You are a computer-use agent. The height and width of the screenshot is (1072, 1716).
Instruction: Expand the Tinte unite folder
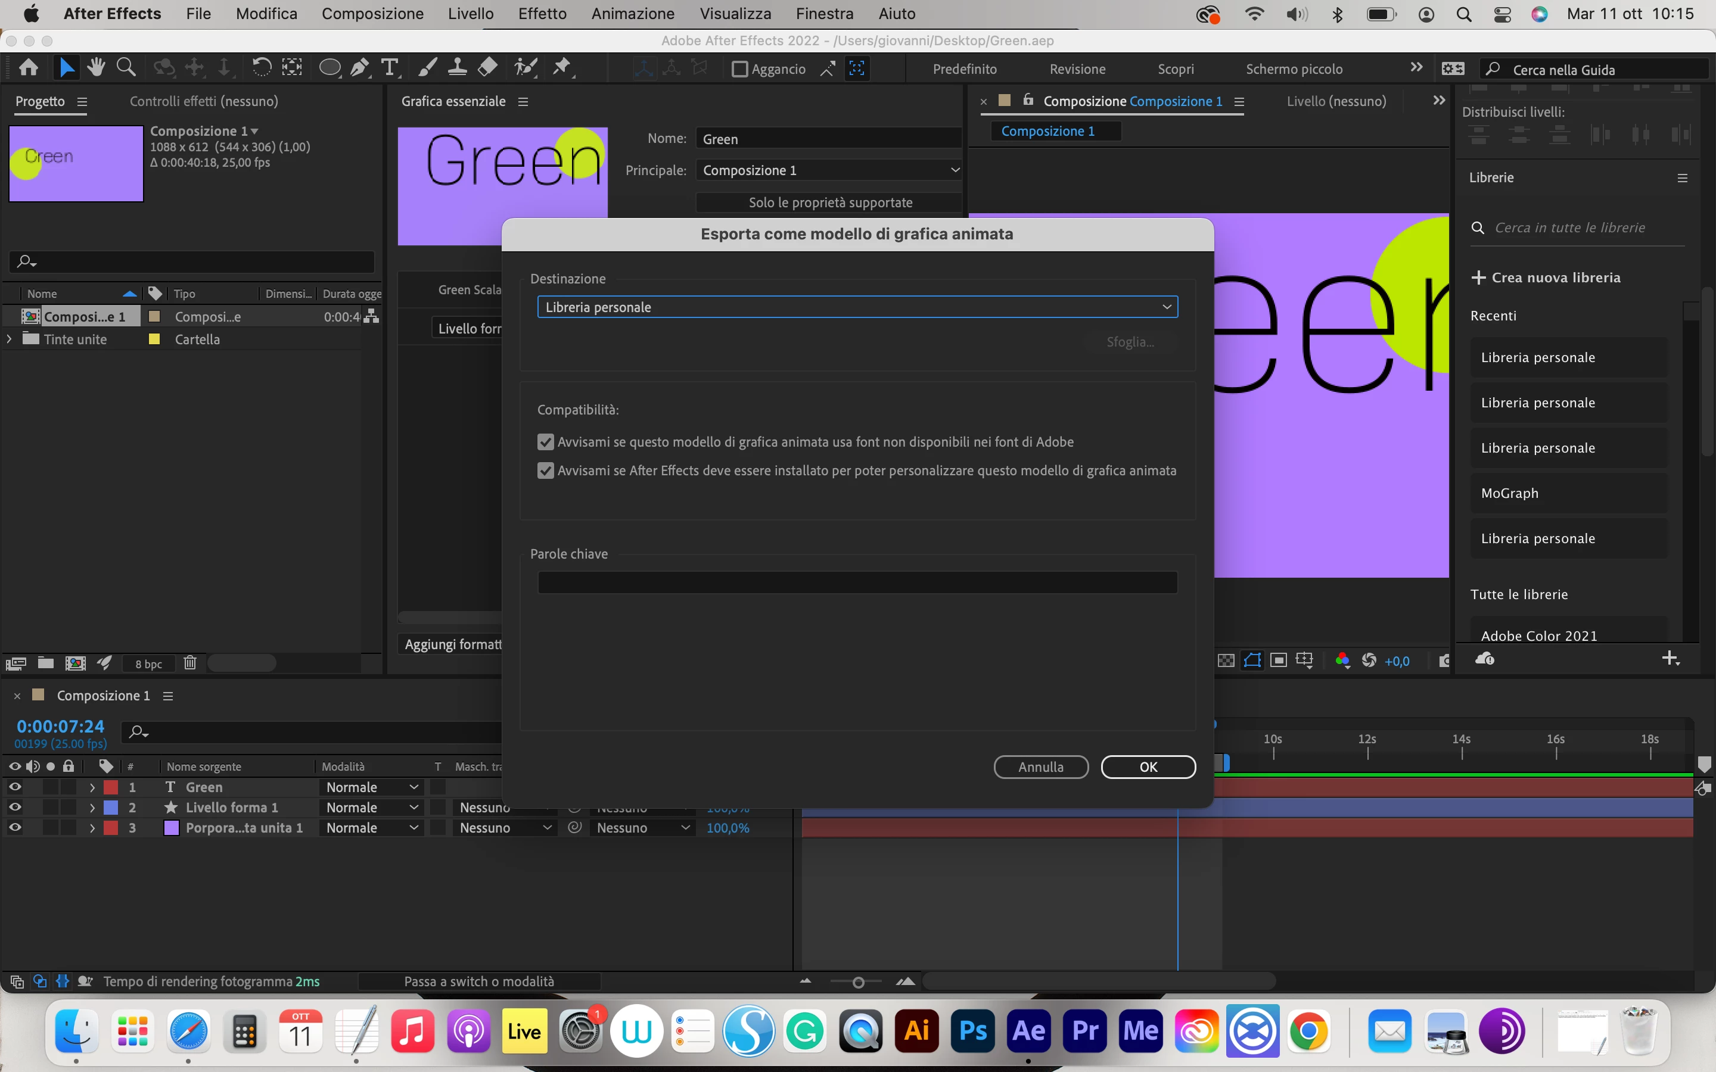[x=9, y=339]
